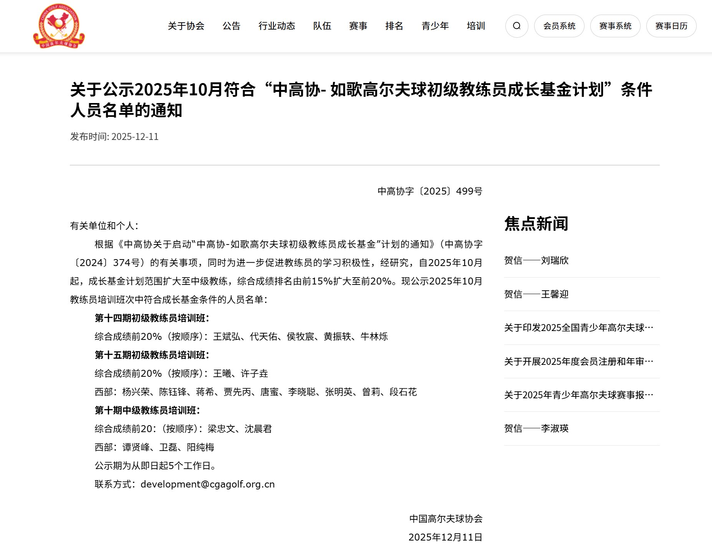Open the 赛事系统 button
This screenshot has height=549, width=712.
pos(615,26)
